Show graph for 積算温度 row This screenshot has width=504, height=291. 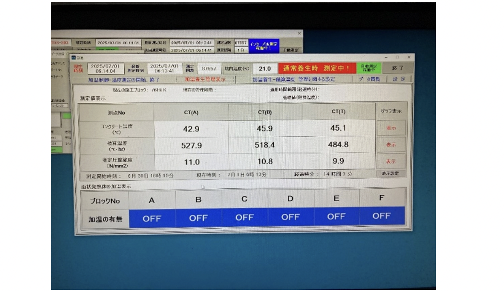pos(391,145)
